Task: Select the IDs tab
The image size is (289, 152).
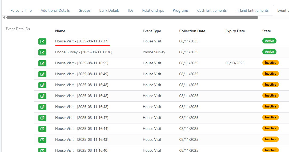Action: click(131, 10)
